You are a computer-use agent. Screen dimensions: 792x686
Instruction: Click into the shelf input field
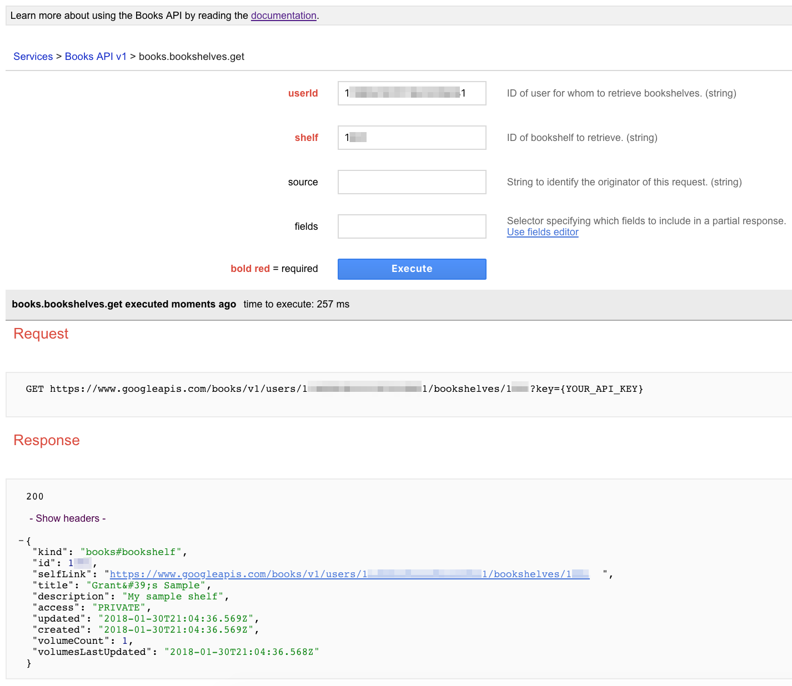click(412, 138)
